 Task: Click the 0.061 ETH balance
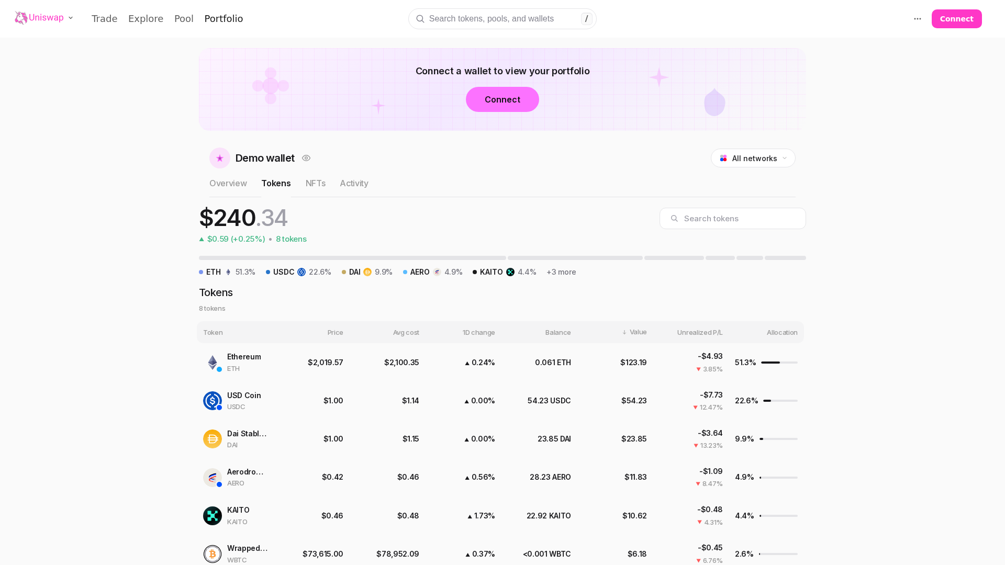point(553,363)
